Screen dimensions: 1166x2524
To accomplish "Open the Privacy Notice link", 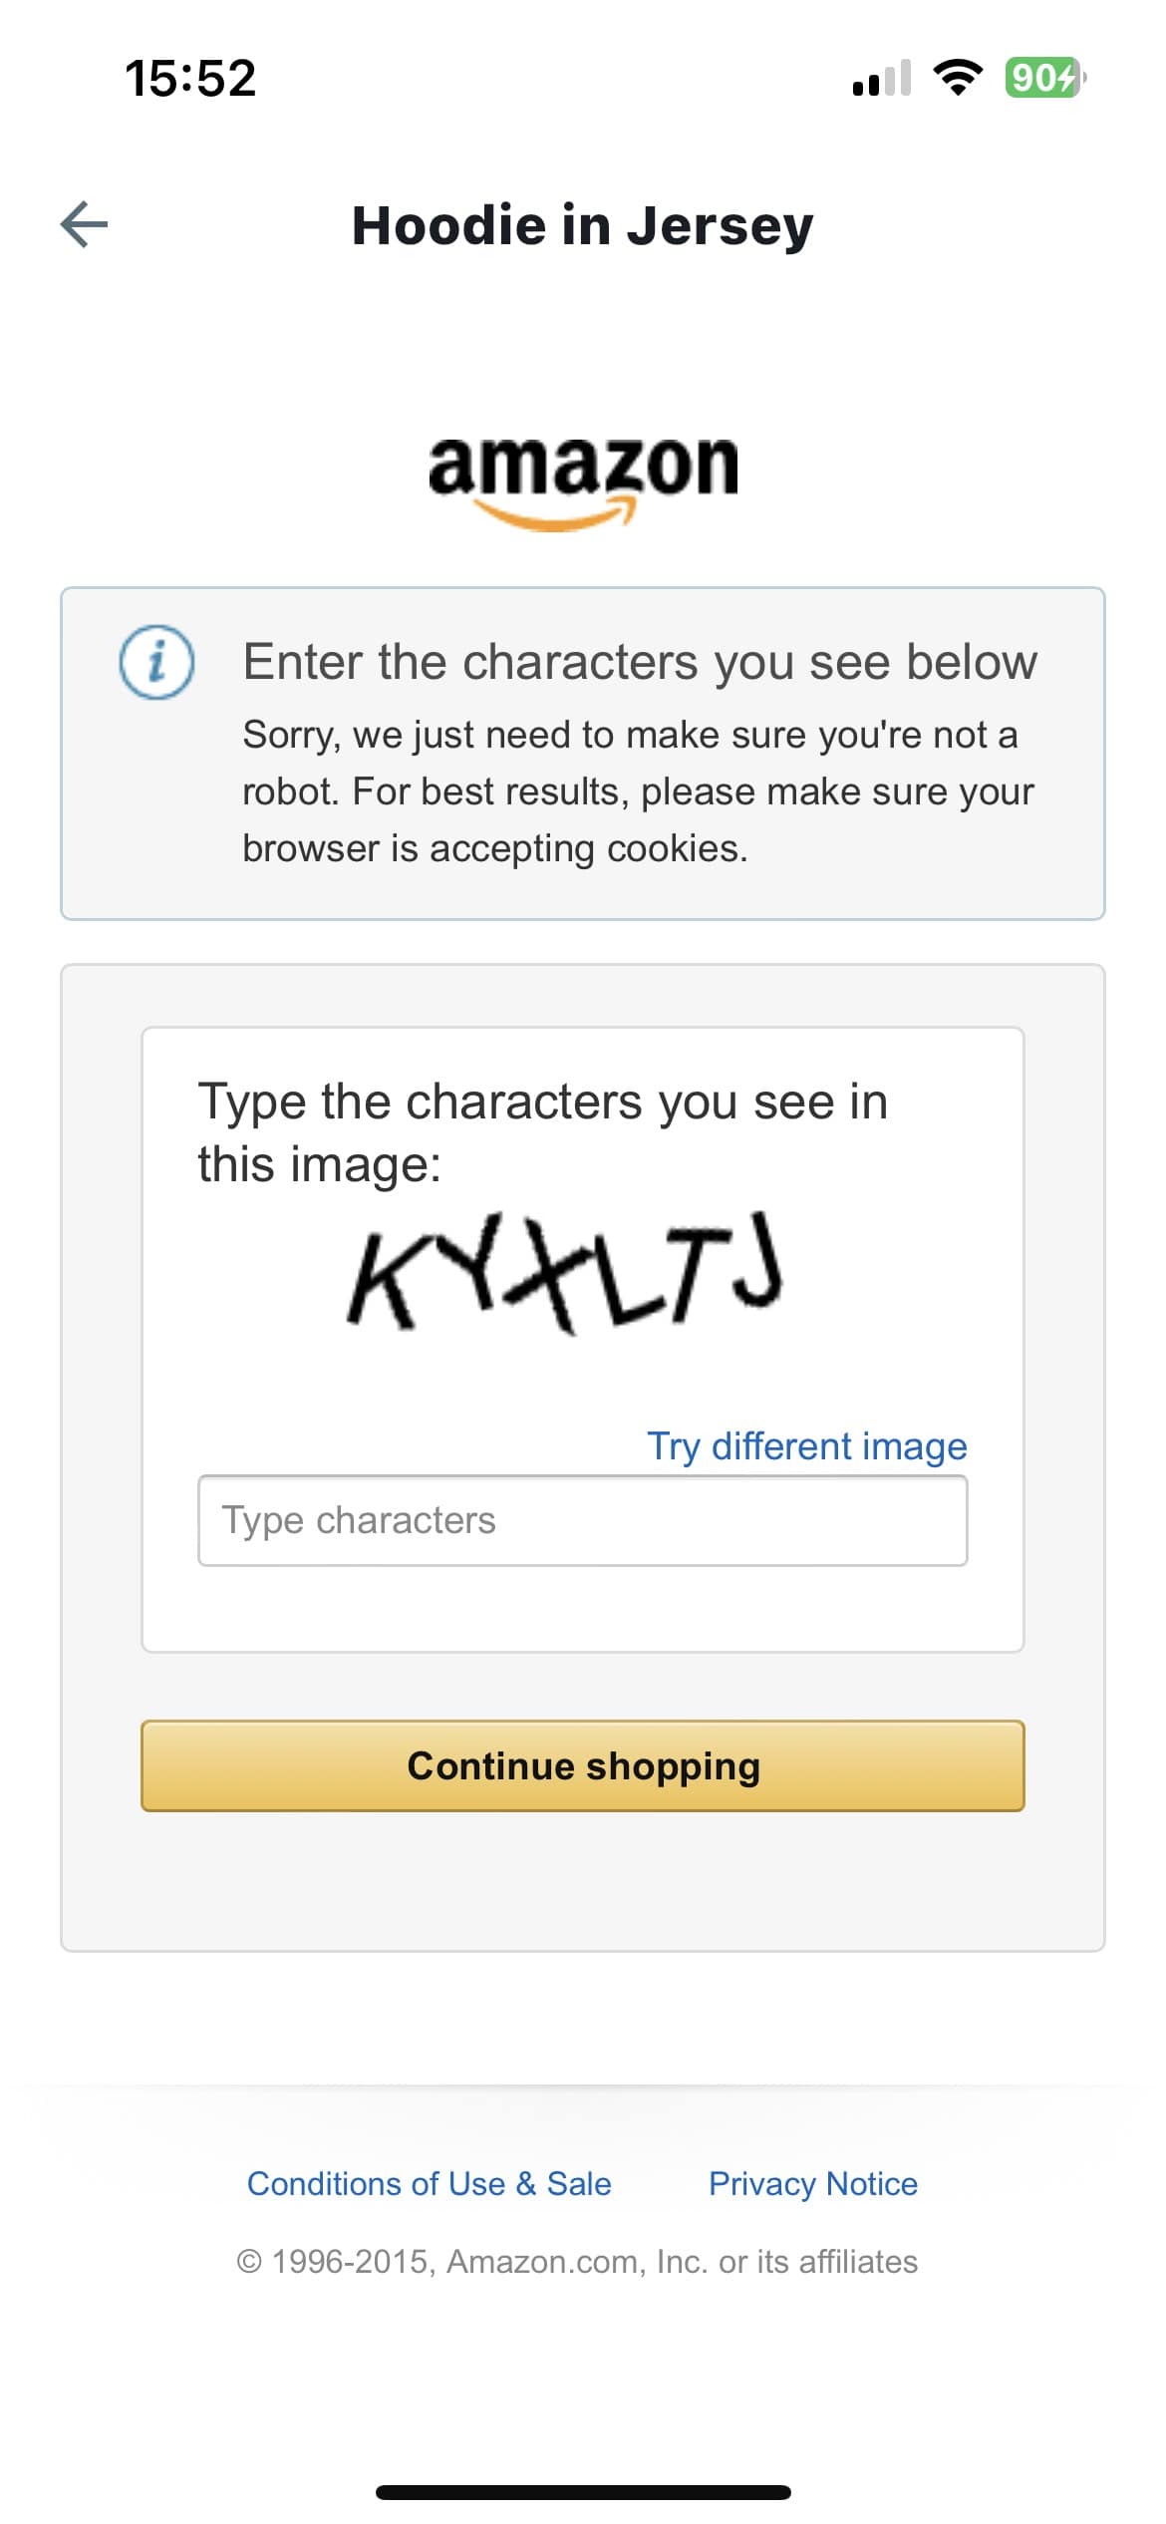I will point(812,2184).
